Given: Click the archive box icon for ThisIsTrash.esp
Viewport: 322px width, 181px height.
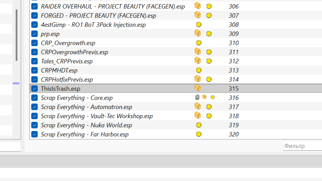Looking at the screenshot, I should [198, 88].
